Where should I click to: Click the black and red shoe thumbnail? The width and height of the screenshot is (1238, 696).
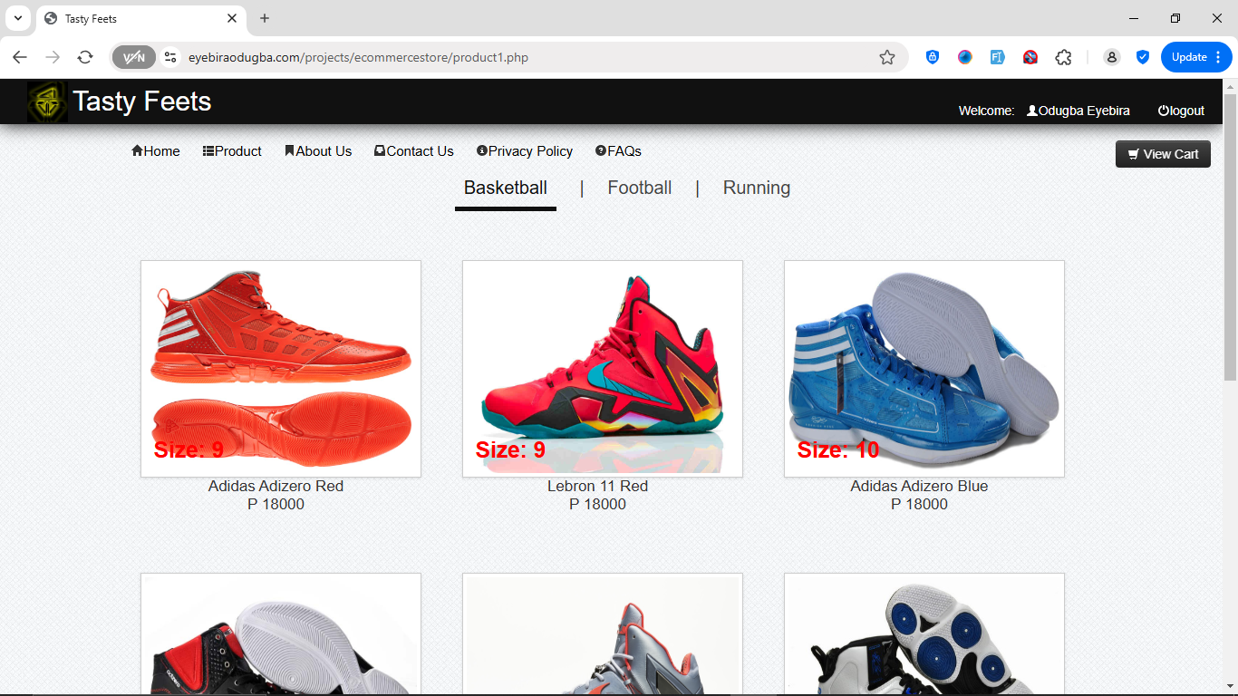[x=281, y=633]
